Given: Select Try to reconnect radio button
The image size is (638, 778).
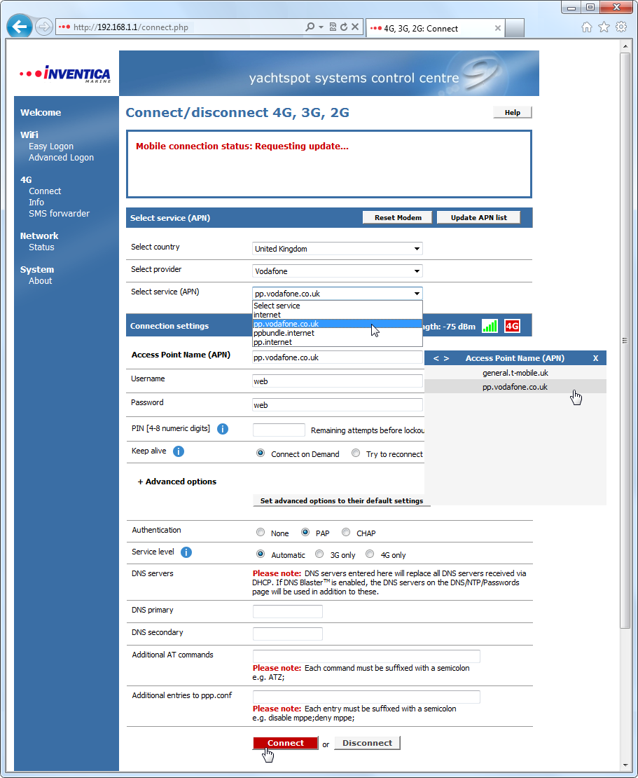Looking at the screenshot, I should click(356, 453).
